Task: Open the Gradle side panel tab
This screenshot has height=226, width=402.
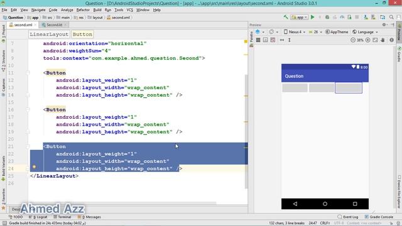Action: click(399, 55)
